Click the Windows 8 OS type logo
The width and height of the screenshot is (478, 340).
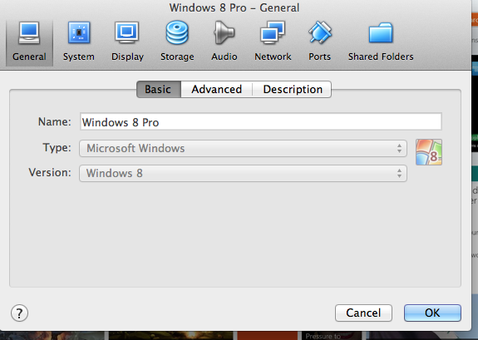click(x=429, y=152)
